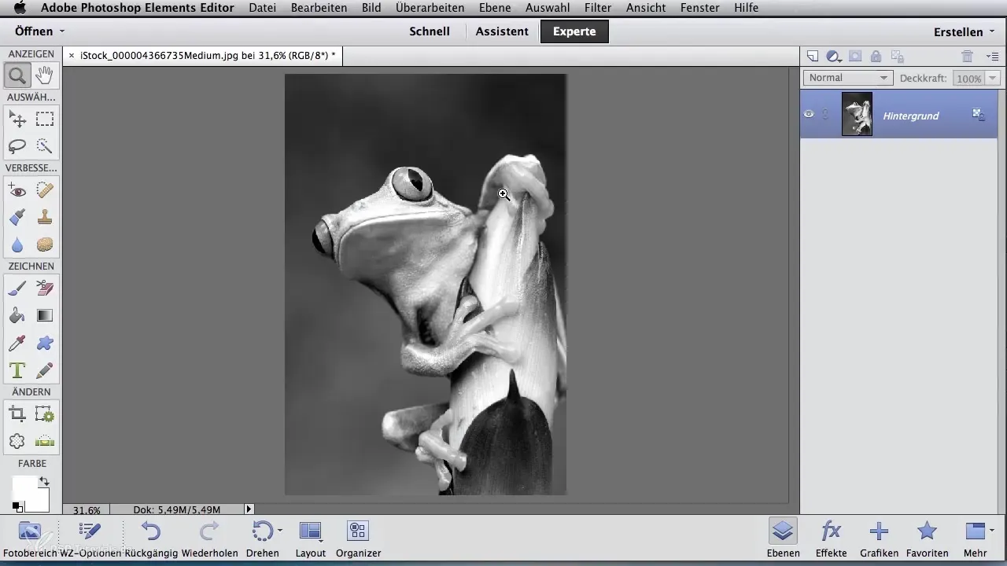This screenshot has height=566, width=1007.
Task: Click the lock transparent pixels icon
Action: point(898,56)
